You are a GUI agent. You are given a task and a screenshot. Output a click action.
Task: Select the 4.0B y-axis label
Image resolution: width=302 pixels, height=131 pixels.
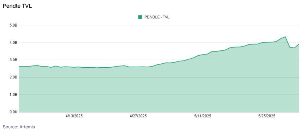click(x=13, y=43)
